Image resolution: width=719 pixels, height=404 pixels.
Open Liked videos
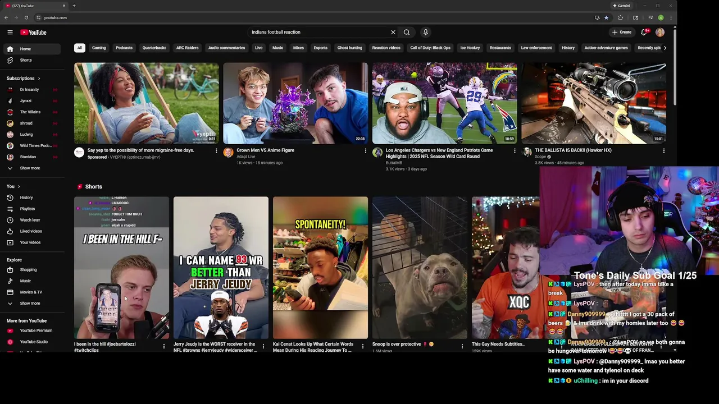coord(31,231)
